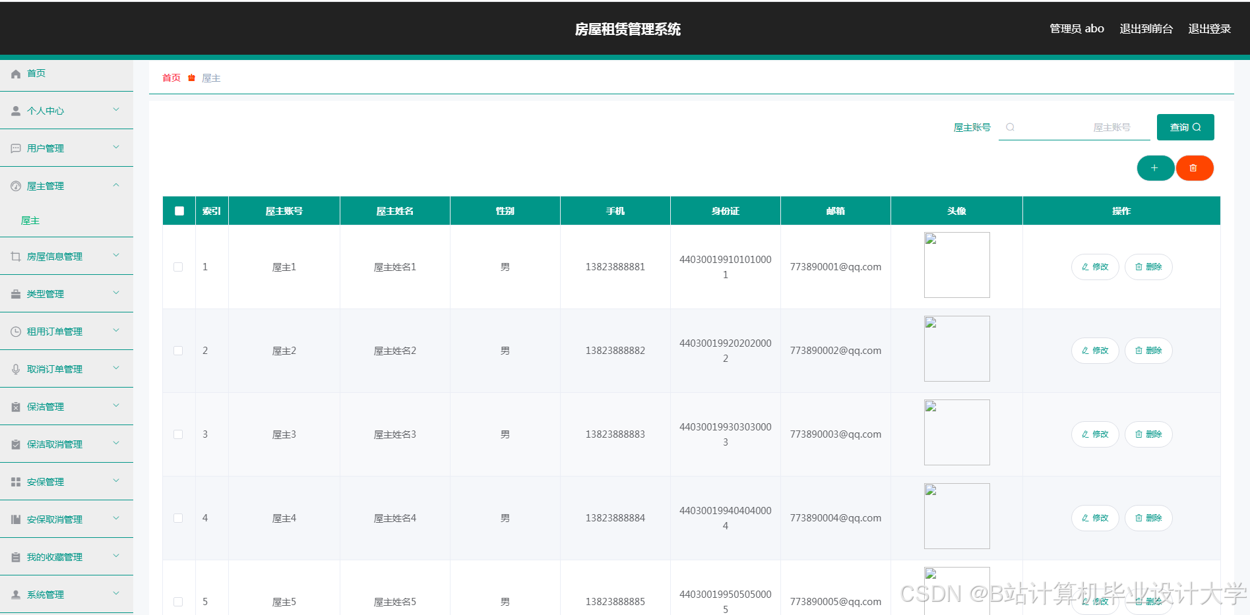Click the 屋主账号 column header

284,211
